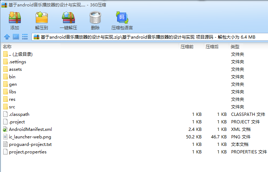
Task: Click the zip icon in address bar
Action: pos(37,37)
